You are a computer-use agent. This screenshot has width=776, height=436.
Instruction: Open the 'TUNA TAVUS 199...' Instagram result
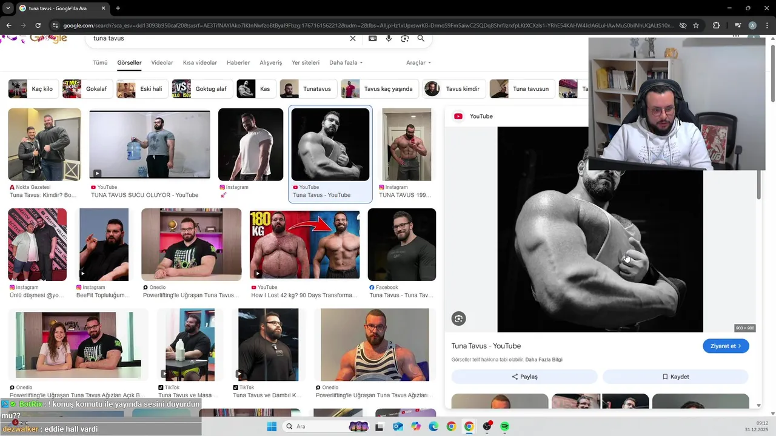point(406,145)
